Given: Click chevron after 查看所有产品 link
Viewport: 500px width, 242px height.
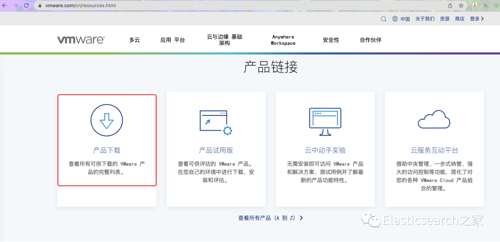Looking at the screenshot, I should click(x=301, y=218).
